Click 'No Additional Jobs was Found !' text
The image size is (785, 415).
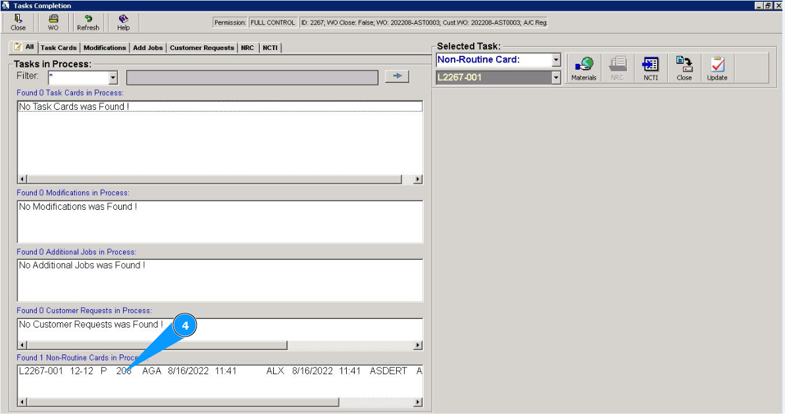click(82, 265)
